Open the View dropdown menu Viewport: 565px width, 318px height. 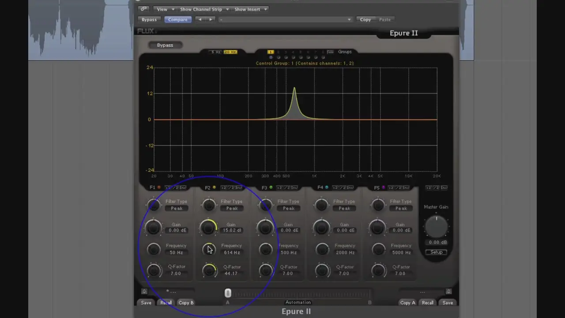pos(166,9)
